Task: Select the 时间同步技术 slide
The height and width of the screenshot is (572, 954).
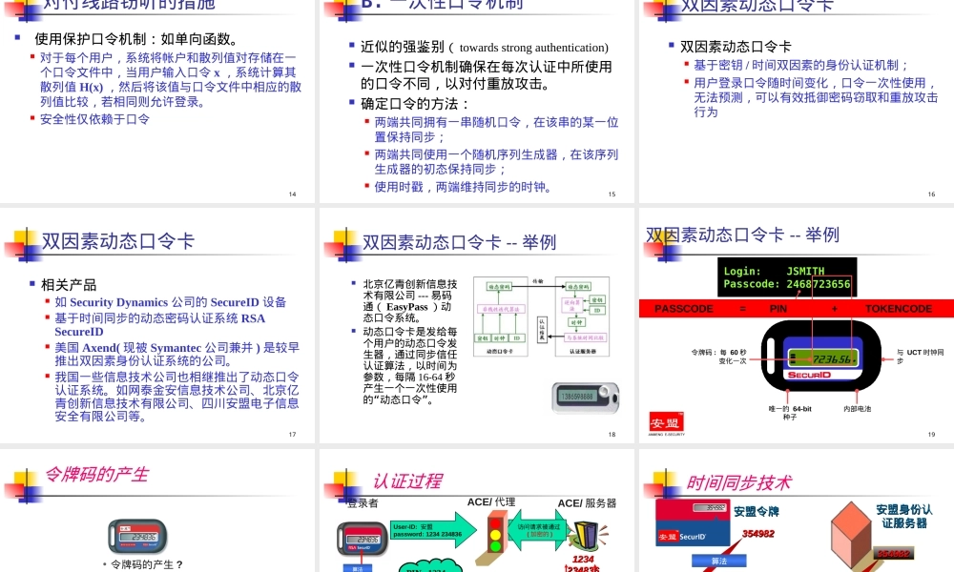Action: click(797, 511)
